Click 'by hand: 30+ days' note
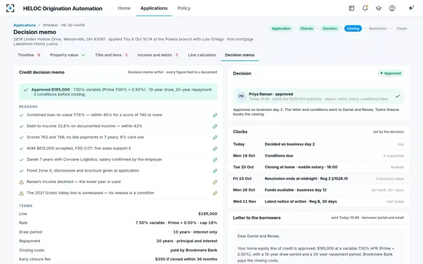 [388, 190]
